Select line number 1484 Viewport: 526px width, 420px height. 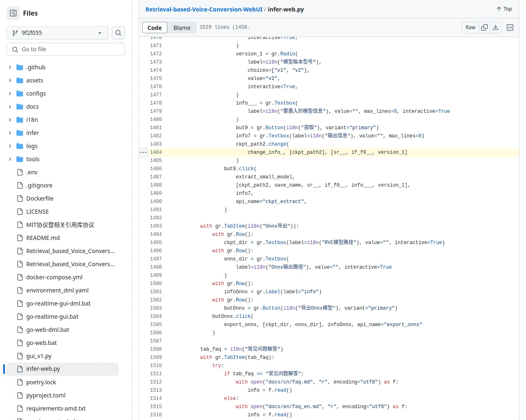click(x=156, y=152)
